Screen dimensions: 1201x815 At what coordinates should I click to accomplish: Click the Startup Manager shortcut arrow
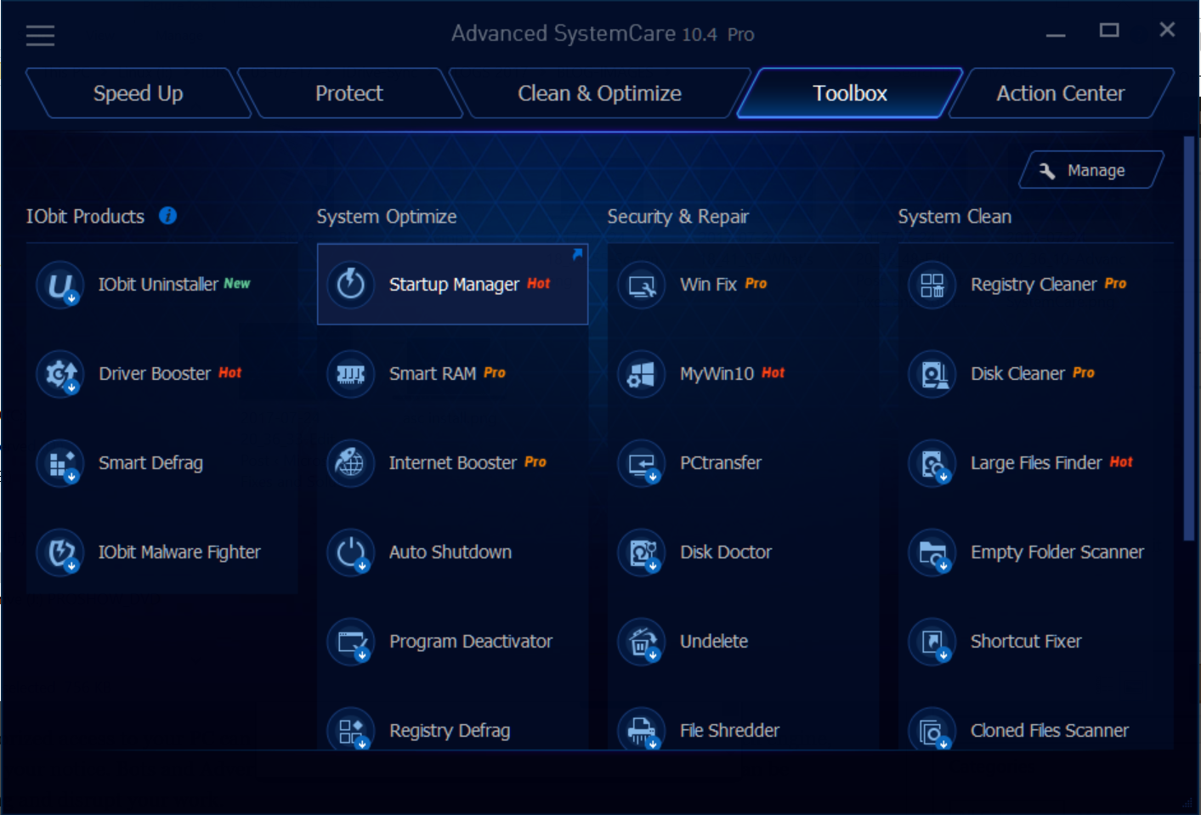[x=577, y=254]
